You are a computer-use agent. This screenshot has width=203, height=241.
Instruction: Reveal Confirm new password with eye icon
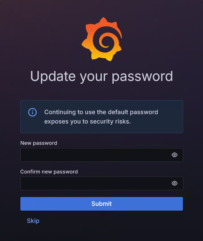coord(174,183)
